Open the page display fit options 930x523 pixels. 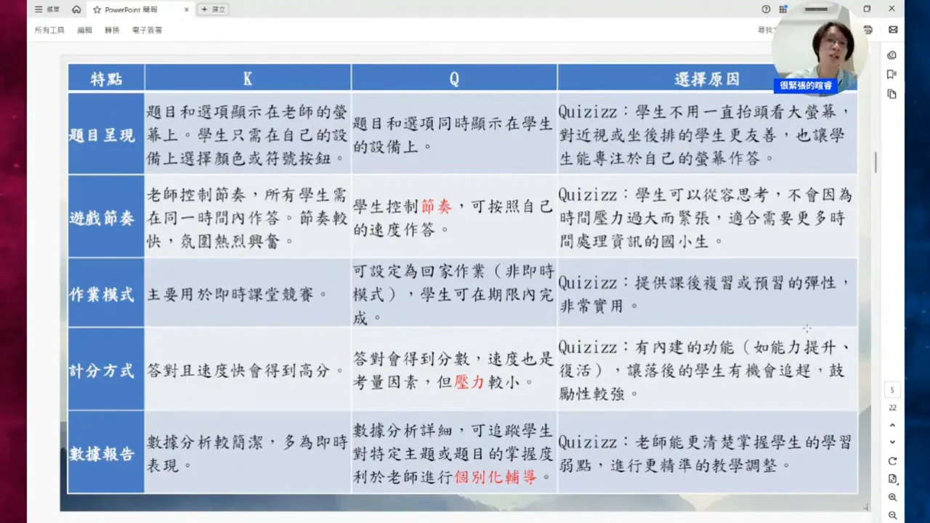pyautogui.click(x=892, y=479)
